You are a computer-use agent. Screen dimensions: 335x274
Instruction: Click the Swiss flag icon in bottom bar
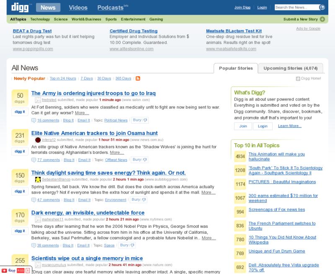click(x=5, y=271)
